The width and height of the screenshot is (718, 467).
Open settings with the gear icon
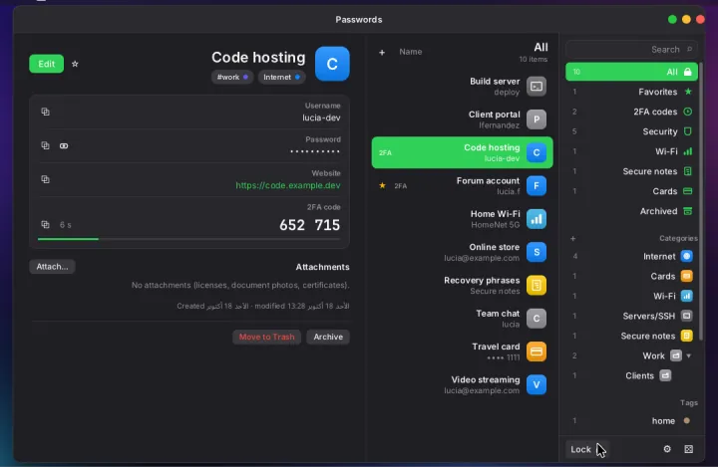click(x=667, y=449)
